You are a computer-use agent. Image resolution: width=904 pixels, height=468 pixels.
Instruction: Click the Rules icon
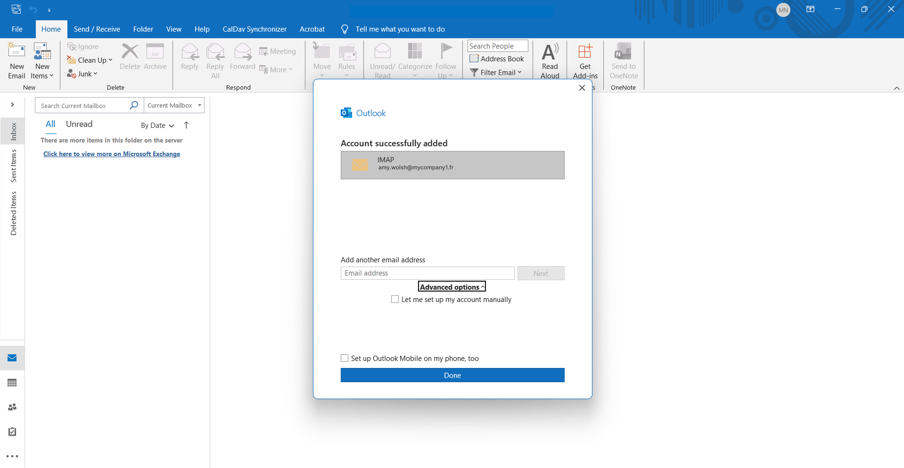(347, 52)
